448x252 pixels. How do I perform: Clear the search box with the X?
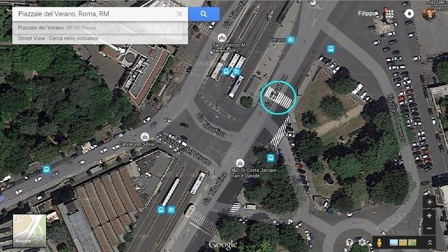click(x=179, y=14)
